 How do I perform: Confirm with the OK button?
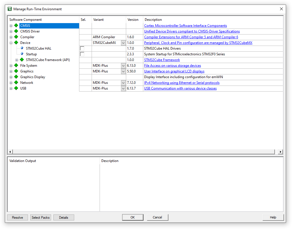tap(133, 217)
